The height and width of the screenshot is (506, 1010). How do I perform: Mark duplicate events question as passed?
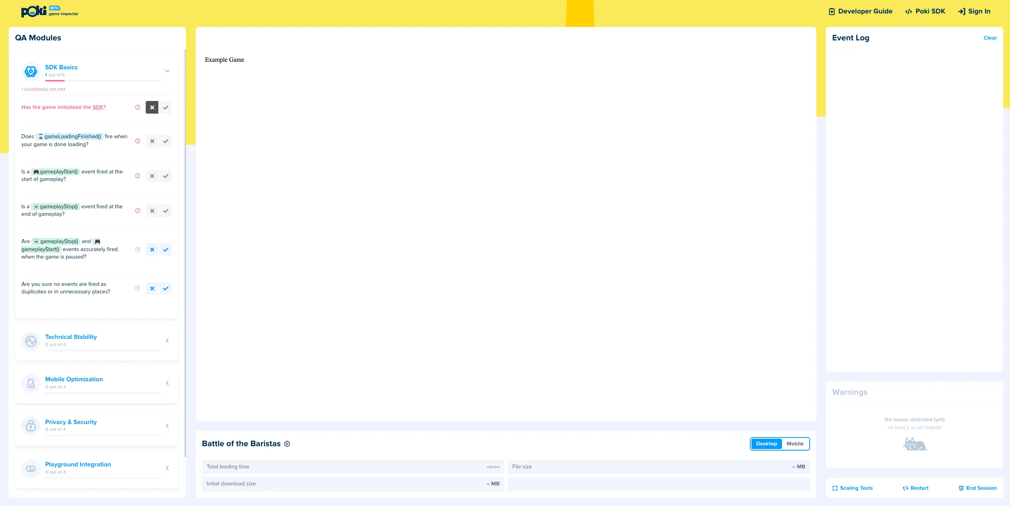pos(165,288)
